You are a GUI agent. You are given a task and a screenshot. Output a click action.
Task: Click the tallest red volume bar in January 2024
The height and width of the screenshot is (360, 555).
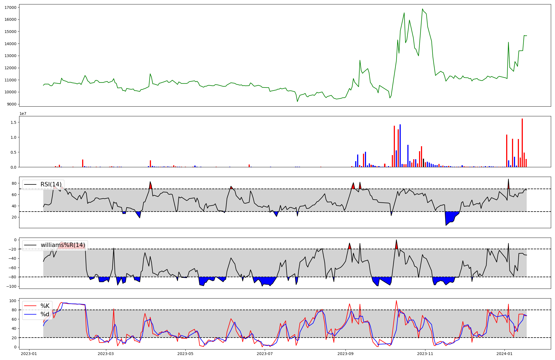pos(522,143)
